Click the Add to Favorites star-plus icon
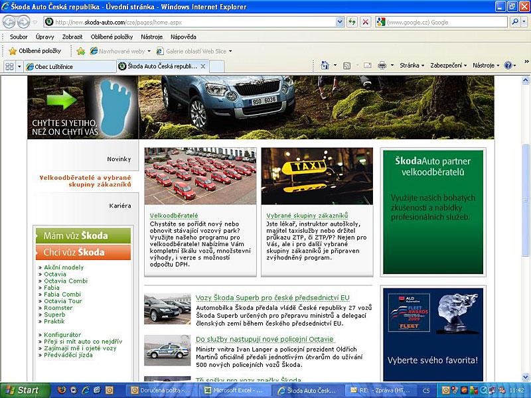The height and width of the screenshot is (398, 531). 80,51
